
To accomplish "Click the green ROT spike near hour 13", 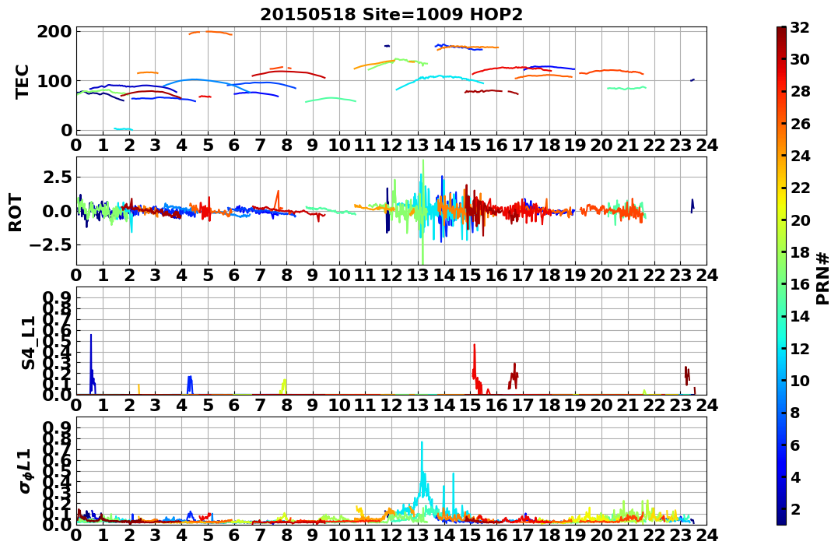I will click(x=423, y=211).
